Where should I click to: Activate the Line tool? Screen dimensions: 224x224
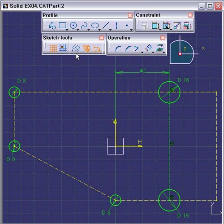(x=106, y=25)
